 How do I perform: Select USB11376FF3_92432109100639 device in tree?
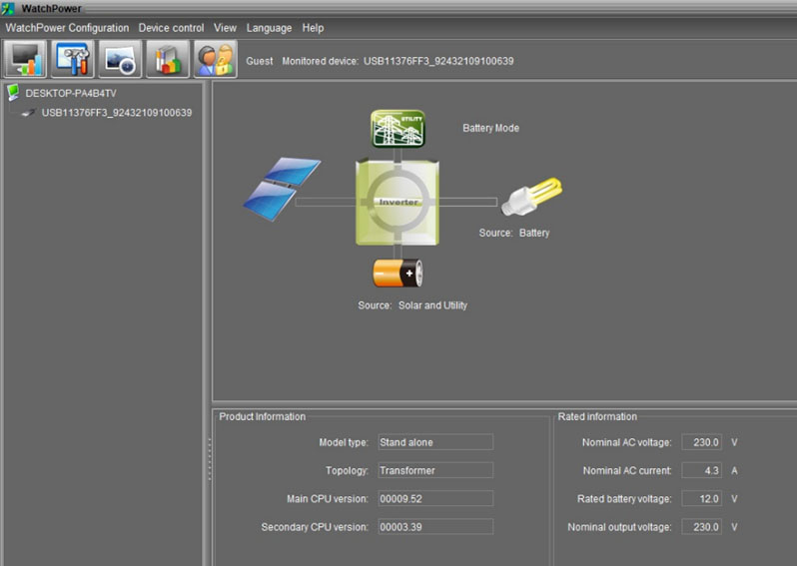(116, 113)
